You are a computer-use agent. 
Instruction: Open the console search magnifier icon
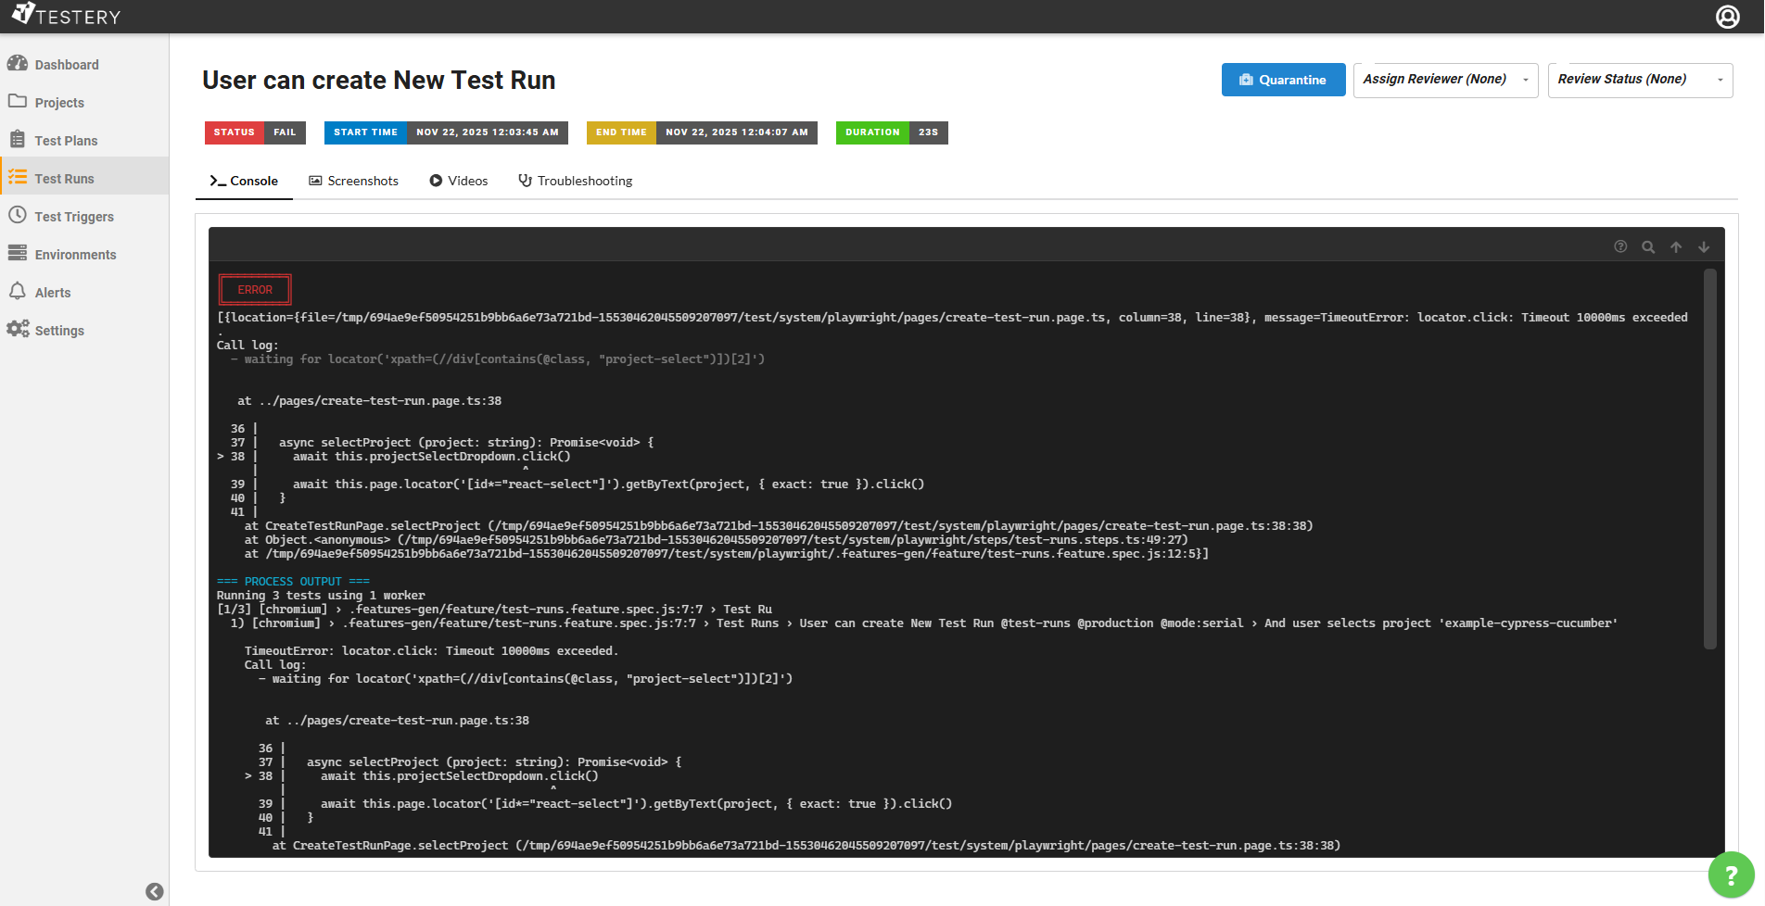point(1648,246)
